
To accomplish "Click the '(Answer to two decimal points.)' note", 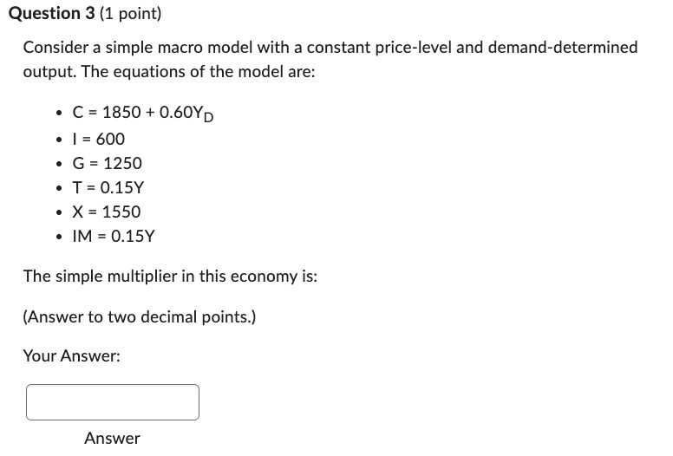I will (140, 316).
